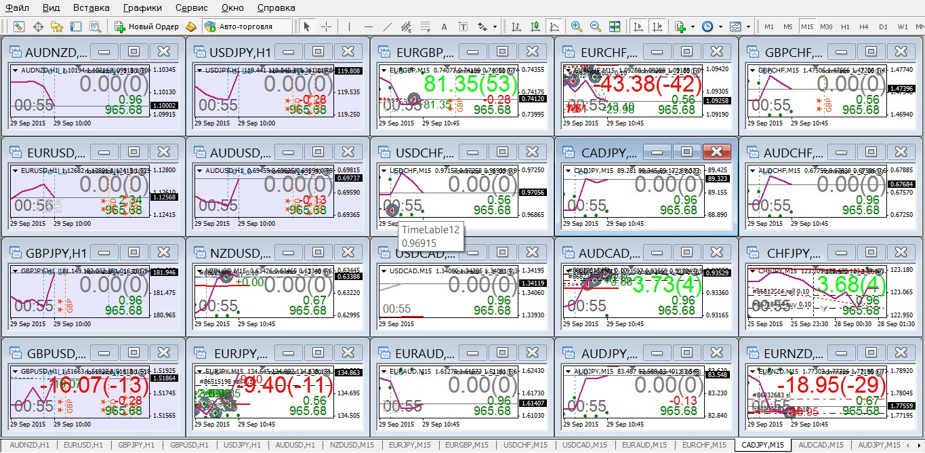The width and height of the screenshot is (925, 453).
Task: Expand the Indicators dropdown arrow
Action: (x=693, y=26)
